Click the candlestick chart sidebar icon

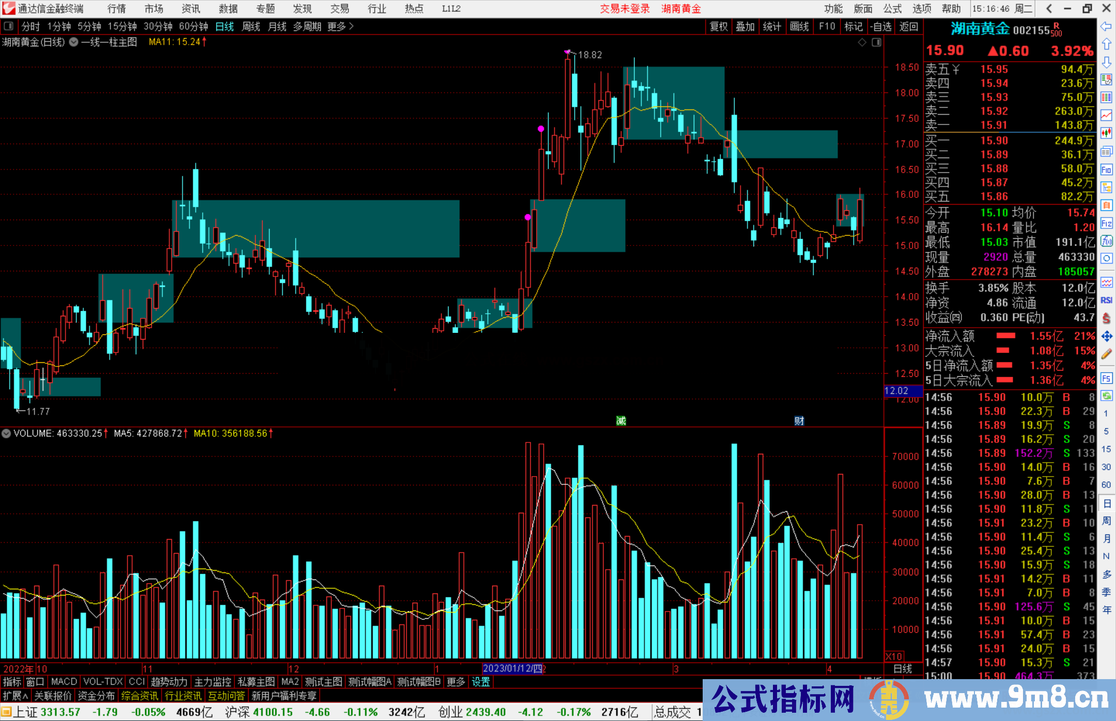[1106, 133]
